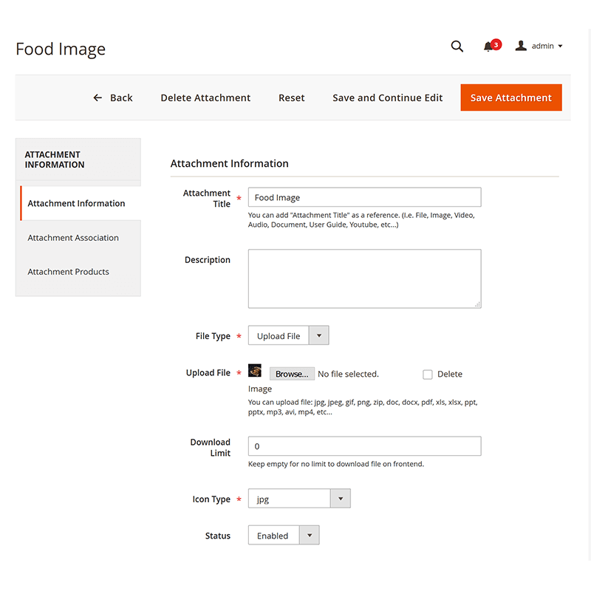The image size is (591, 591).
Task: Open the notifications bell
Action: tap(489, 47)
